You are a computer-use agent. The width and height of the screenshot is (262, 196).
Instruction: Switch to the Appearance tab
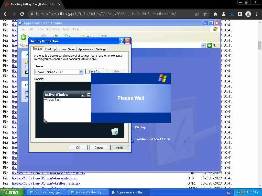coord(85,49)
